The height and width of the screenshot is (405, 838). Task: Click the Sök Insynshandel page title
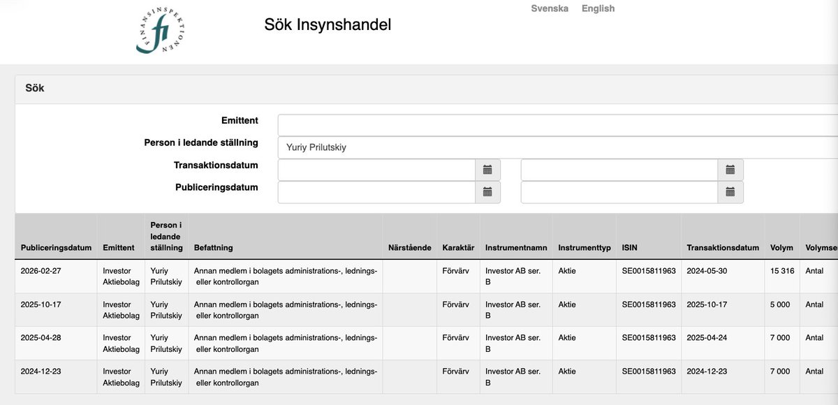[328, 24]
